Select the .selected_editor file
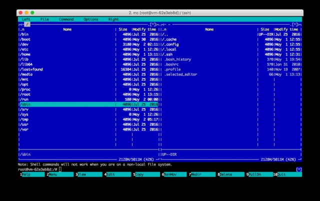Screen dimensions: 320x201 point(231,74)
